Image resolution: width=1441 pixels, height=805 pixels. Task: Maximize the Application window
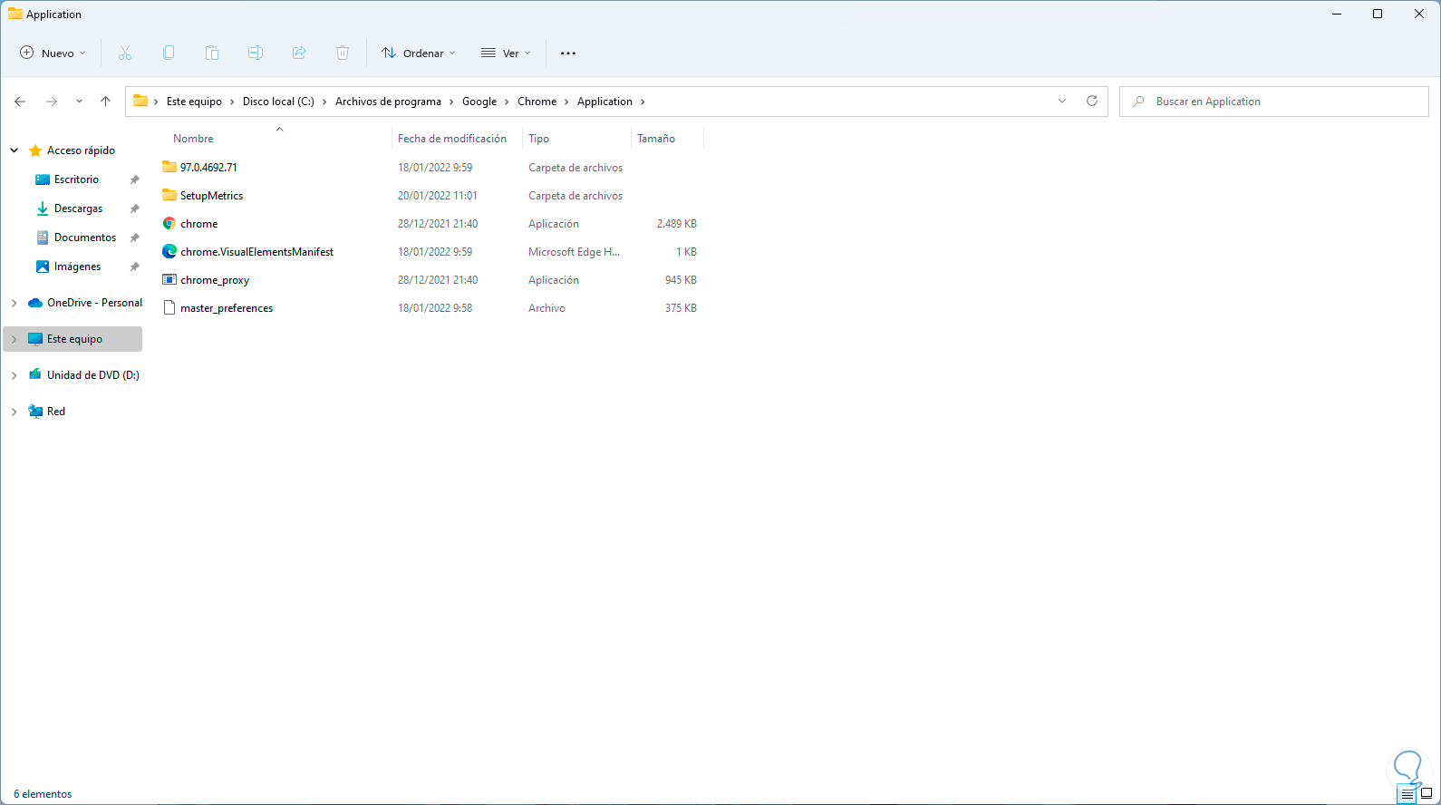pos(1378,14)
